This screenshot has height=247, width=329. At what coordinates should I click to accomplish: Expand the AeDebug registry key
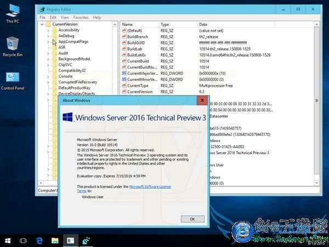click(48, 36)
